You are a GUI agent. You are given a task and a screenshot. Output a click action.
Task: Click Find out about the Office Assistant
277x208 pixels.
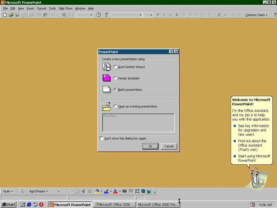point(252,145)
